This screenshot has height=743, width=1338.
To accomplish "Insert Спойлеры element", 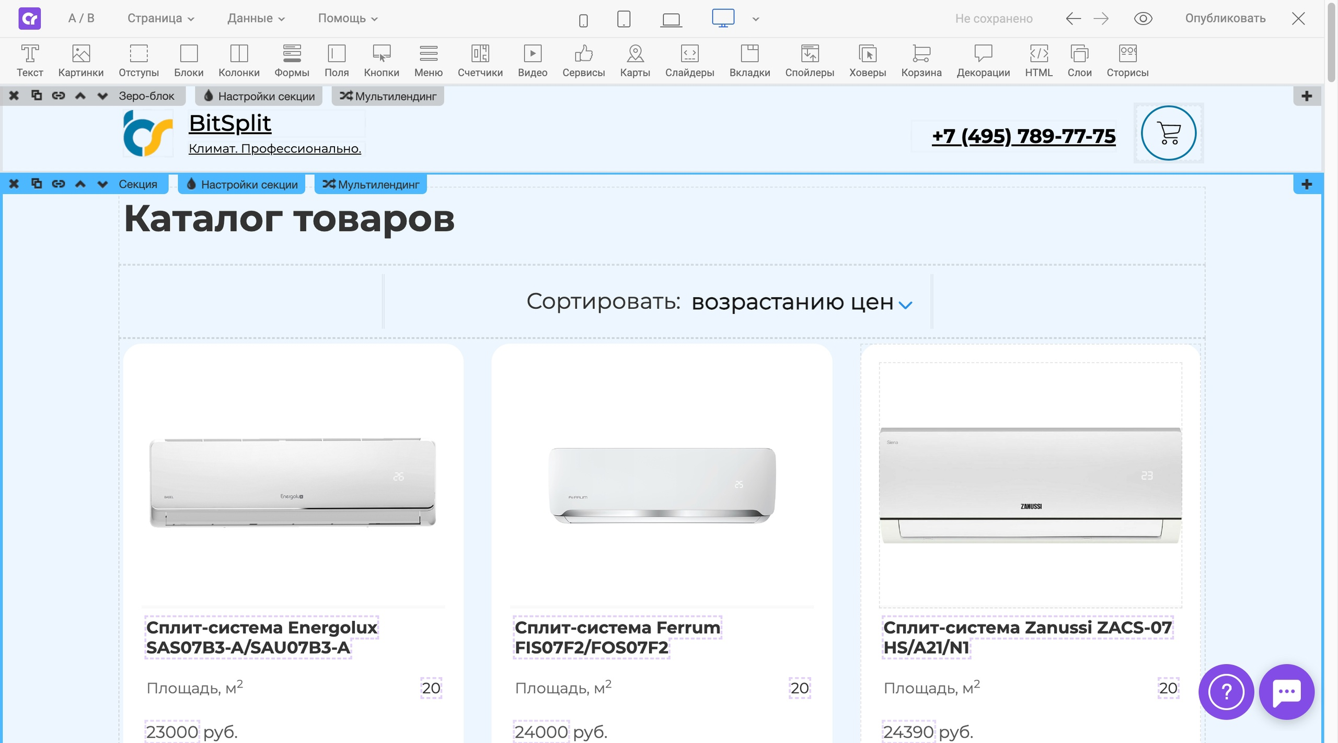I will pyautogui.click(x=810, y=61).
